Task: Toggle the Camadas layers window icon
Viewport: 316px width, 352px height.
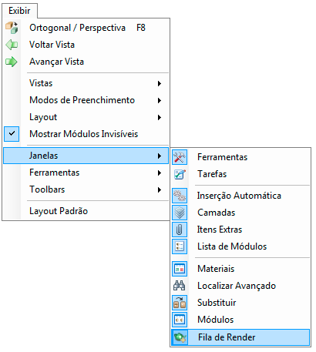Action: tap(180, 213)
